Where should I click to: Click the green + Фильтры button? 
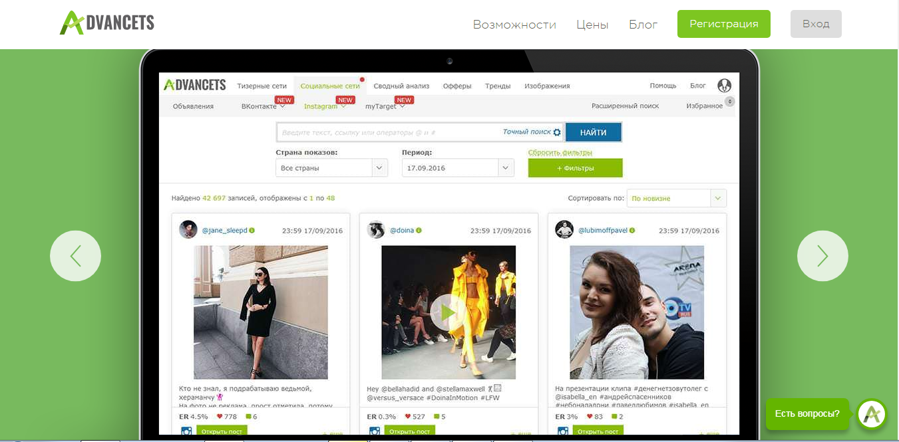575,168
